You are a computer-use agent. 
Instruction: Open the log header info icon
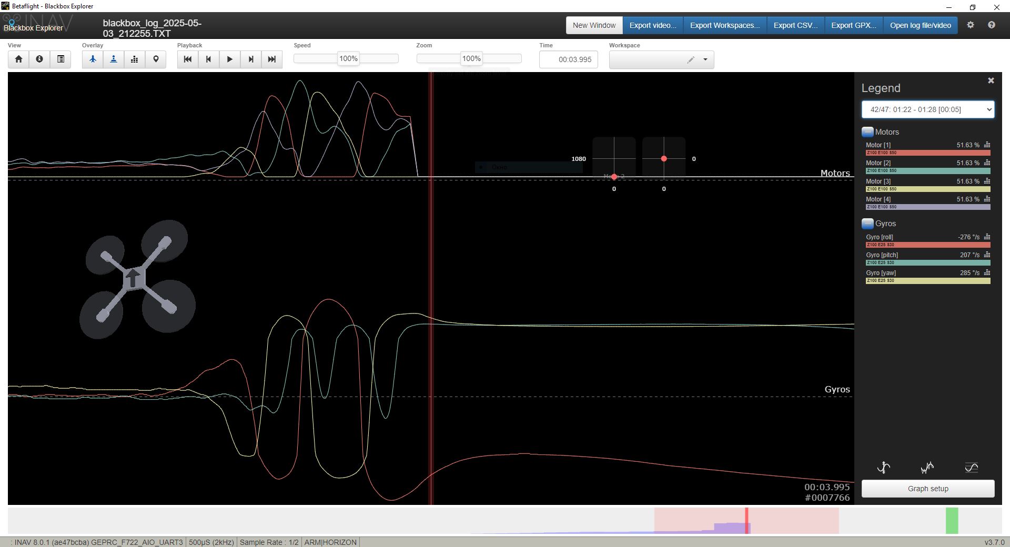(x=39, y=59)
